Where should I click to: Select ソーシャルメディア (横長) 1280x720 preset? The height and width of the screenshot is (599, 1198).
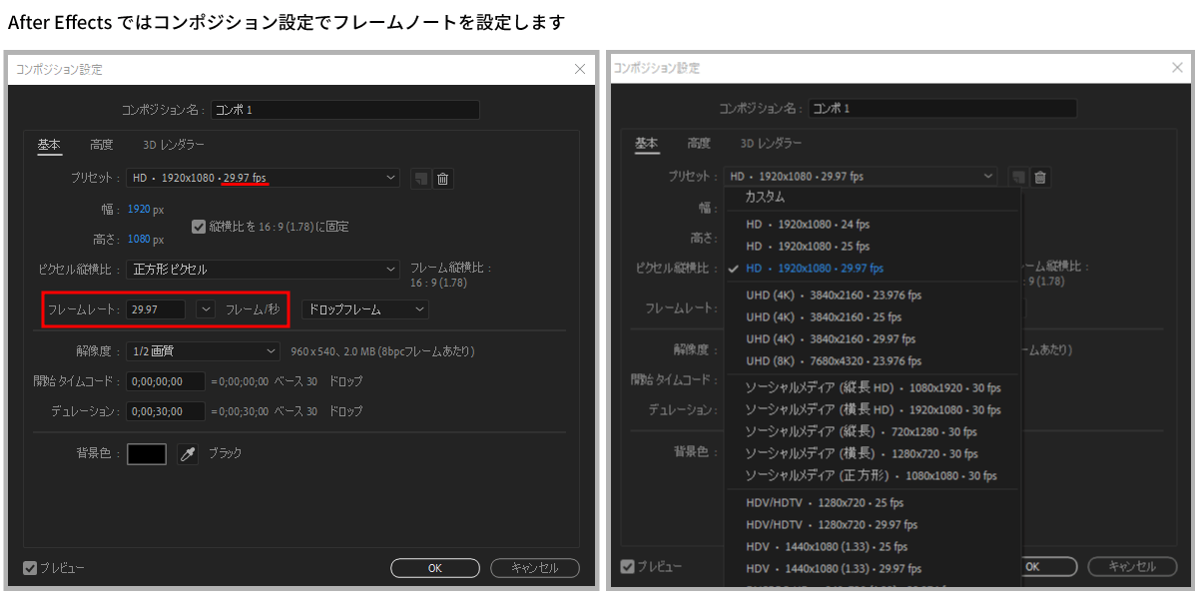tap(873, 453)
